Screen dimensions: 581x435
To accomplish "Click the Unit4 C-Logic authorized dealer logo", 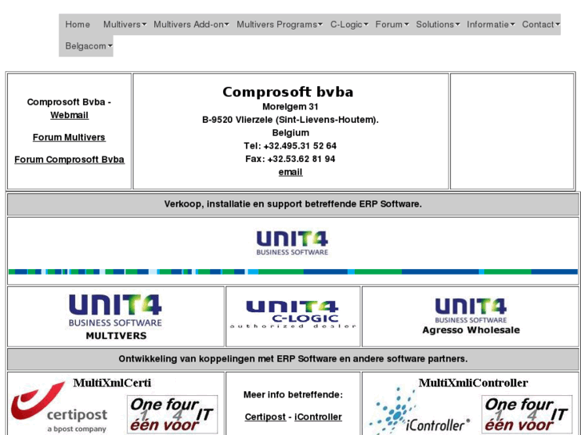I will pyautogui.click(x=292, y=314).
